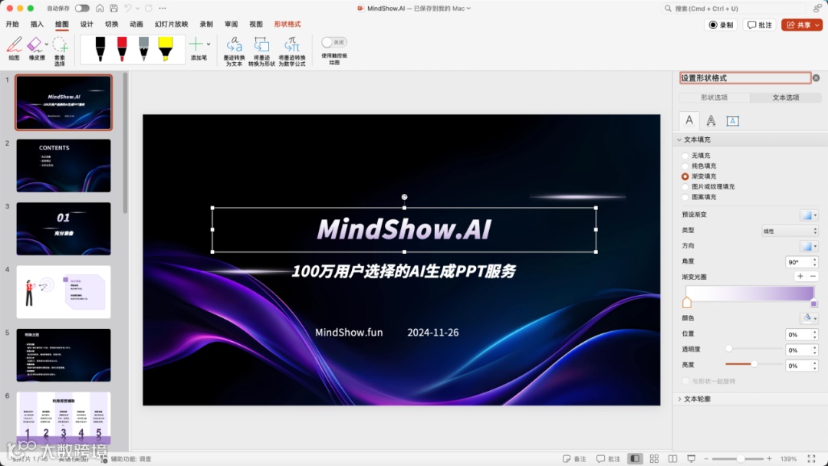
Task: Toggle 与形状一起旋转 checkbox
Action: 685,381
